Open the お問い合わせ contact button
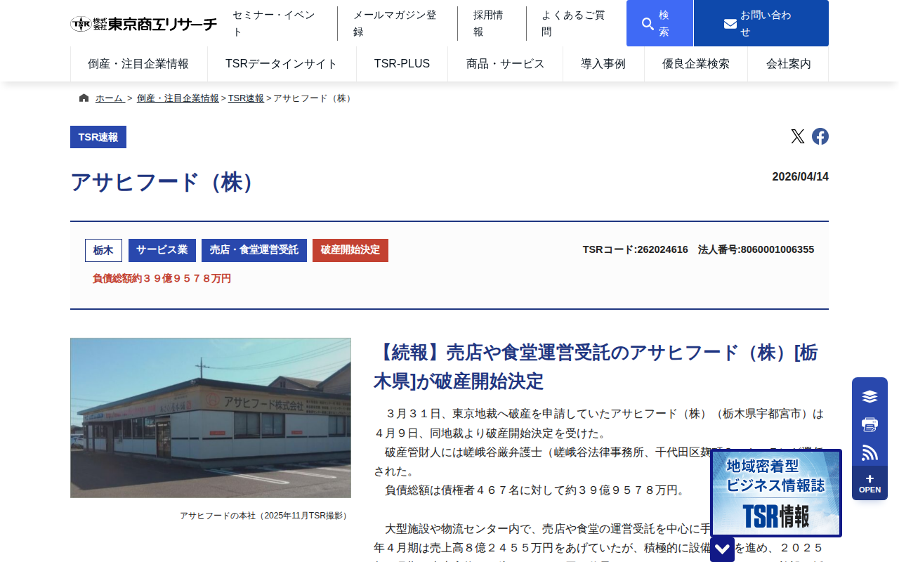The width and height of the screenshot is (899, 562). coord(761,23)
